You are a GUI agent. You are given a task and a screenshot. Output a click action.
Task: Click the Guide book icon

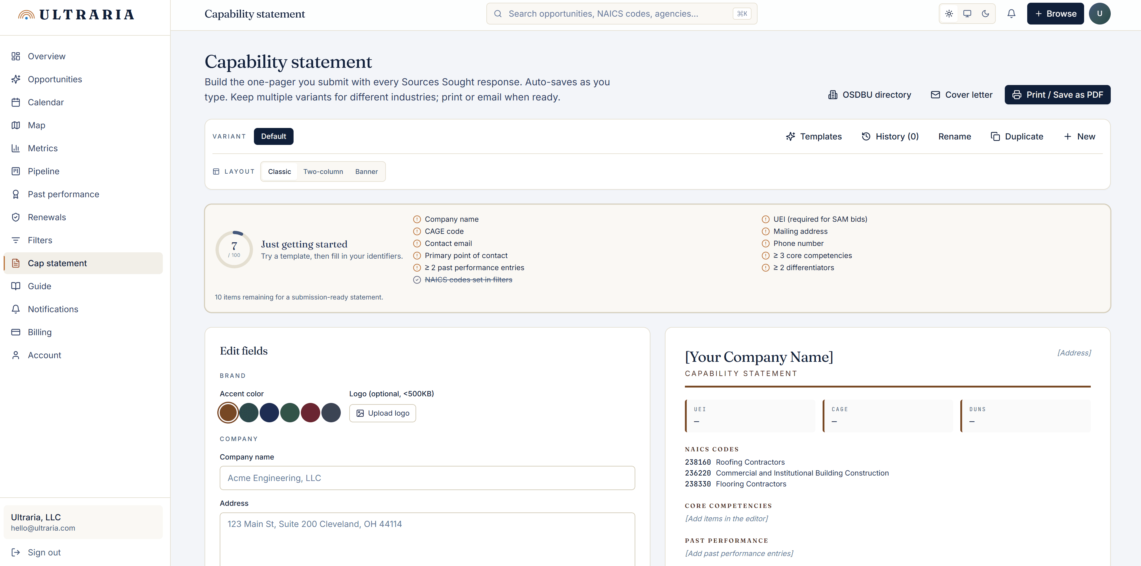point(16,286)
